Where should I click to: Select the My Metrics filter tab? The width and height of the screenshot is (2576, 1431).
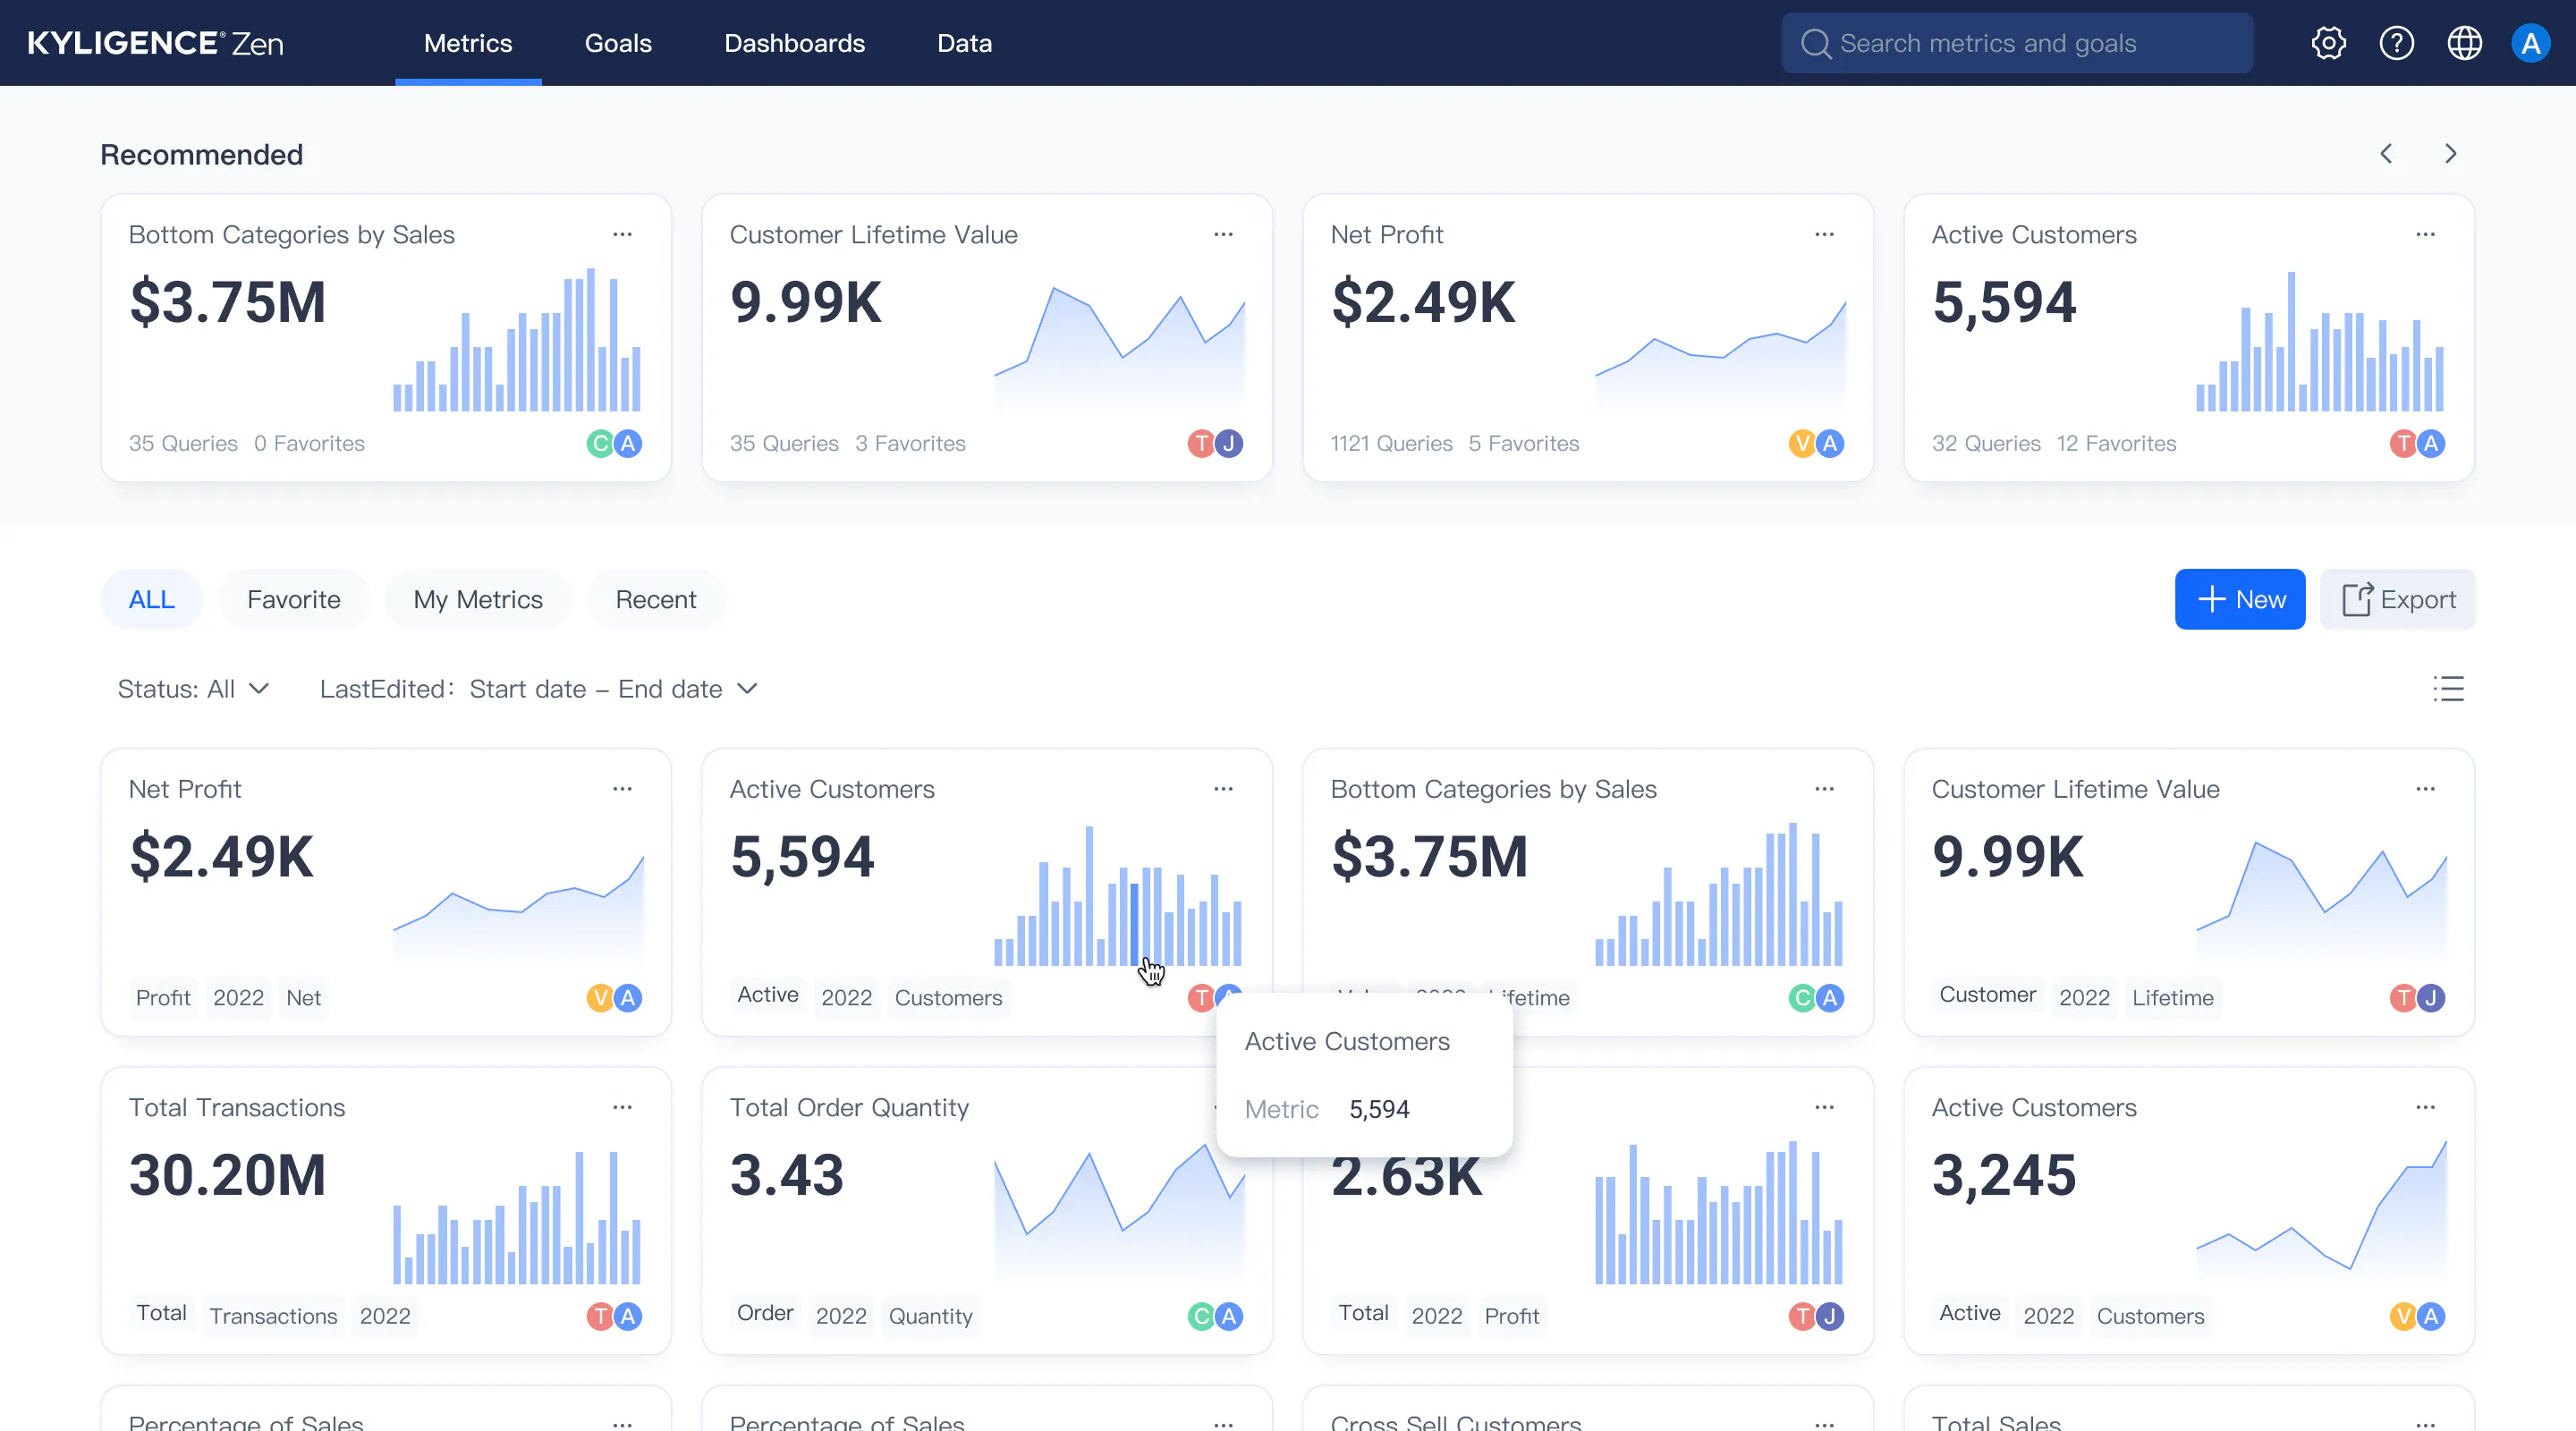(478, 599)
